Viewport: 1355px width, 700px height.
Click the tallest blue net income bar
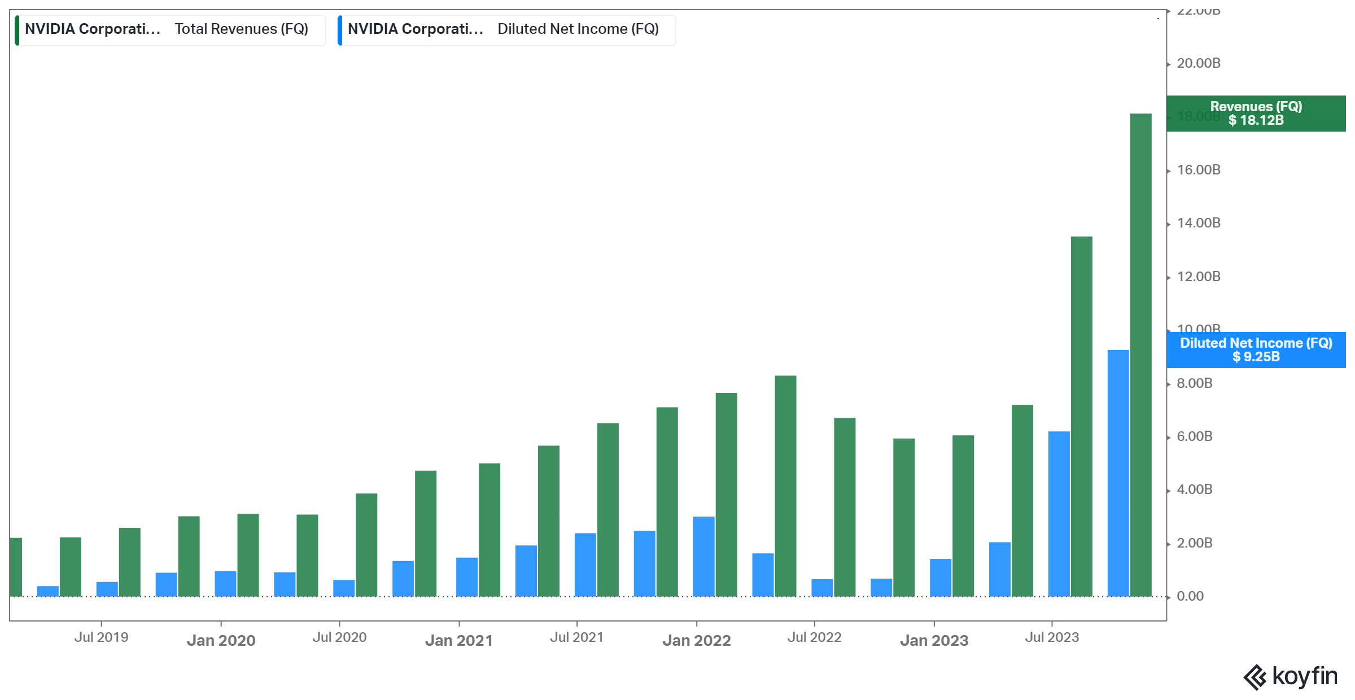coord(1118,473)
